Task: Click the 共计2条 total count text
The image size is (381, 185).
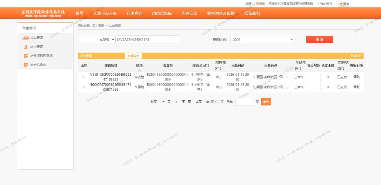Action: coord(356,56)
